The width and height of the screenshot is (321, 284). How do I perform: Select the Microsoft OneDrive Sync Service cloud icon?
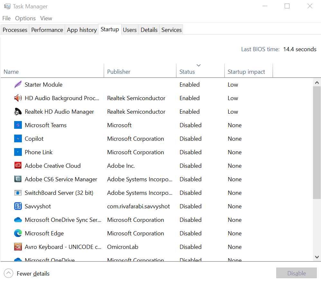(18, 220)
